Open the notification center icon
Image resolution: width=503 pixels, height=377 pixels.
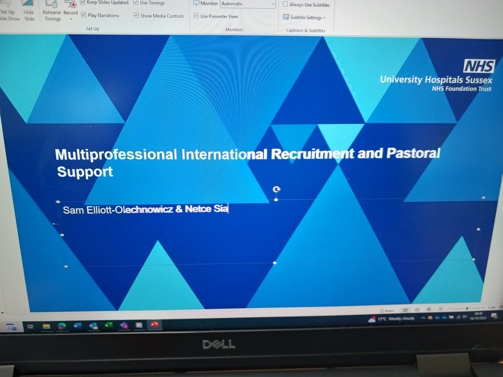point(494,315)
